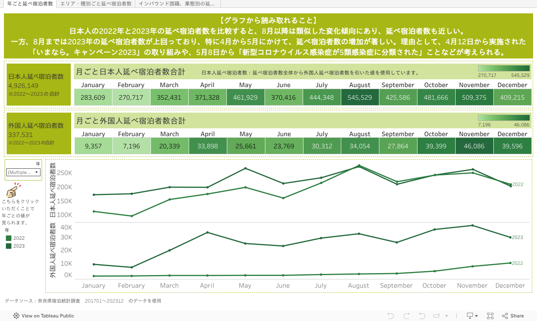This screenshot has height=321, width=537.
Task: Click the Share icon
Action: coord(513,316)
